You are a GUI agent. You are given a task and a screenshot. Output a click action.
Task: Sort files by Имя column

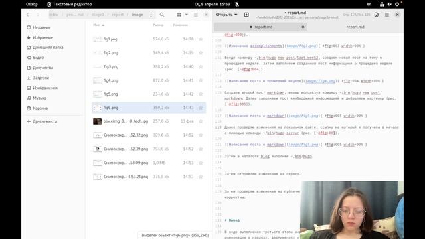click(x=98, y=25)
